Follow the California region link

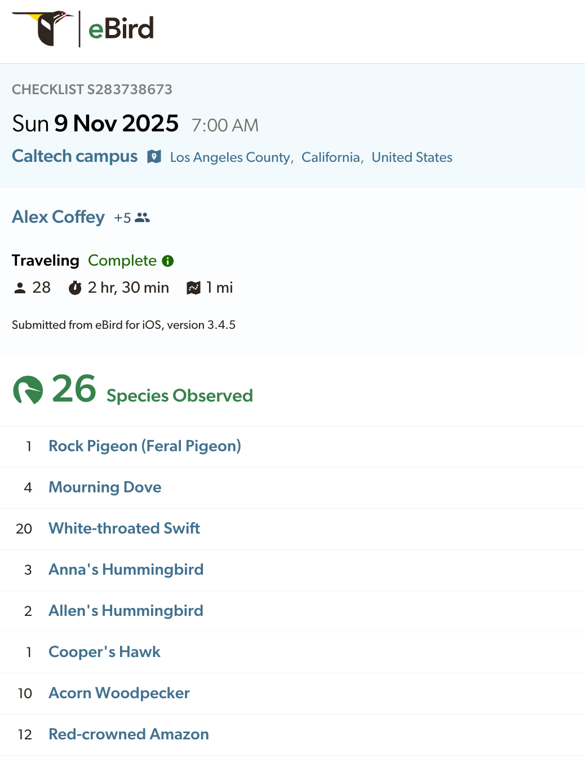click(x=331, y=157)
